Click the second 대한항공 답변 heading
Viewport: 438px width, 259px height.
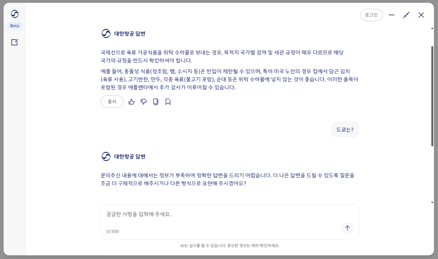130,156
